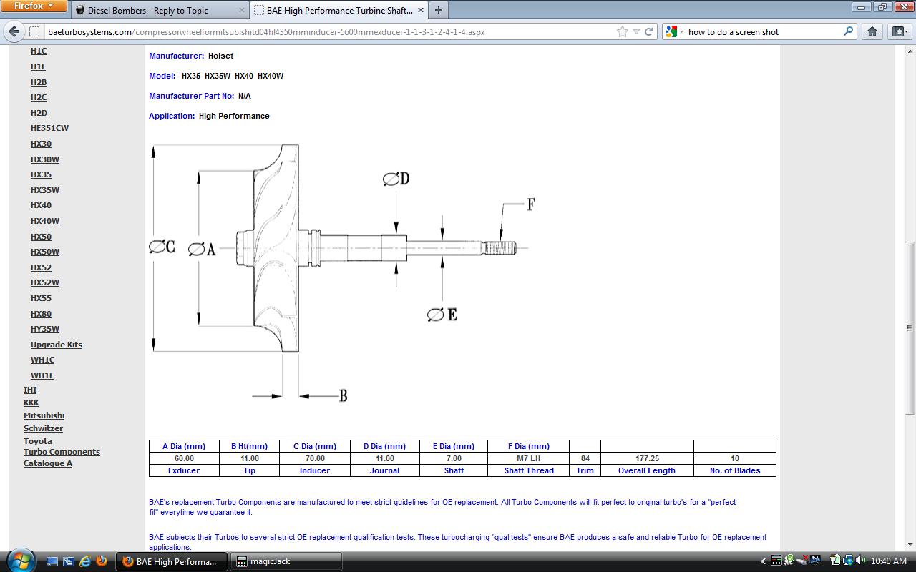Expand the Google search engine selector
Viewport: 916px width, 572px height.
point(674,31)
